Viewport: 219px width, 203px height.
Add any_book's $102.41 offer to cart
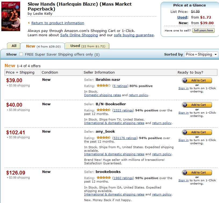tap(197, 132)
